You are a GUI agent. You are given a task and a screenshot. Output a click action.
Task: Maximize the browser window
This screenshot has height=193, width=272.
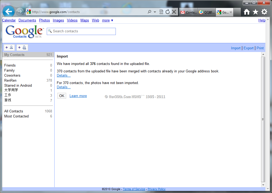point(254,3)
